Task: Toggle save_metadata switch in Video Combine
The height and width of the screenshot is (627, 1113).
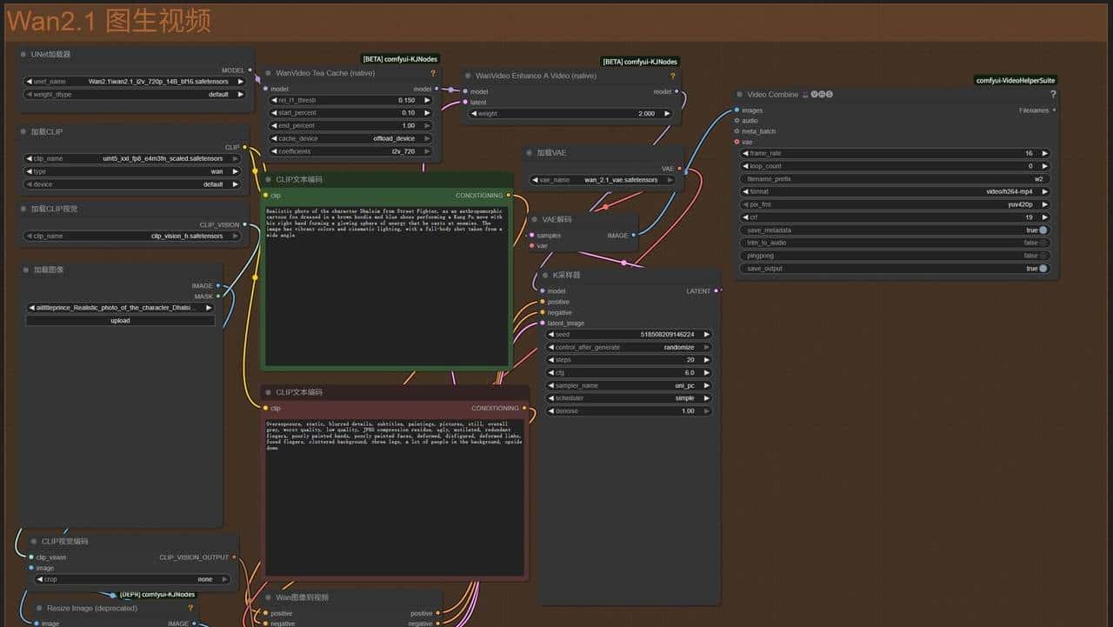Action: click(1043, 230)
